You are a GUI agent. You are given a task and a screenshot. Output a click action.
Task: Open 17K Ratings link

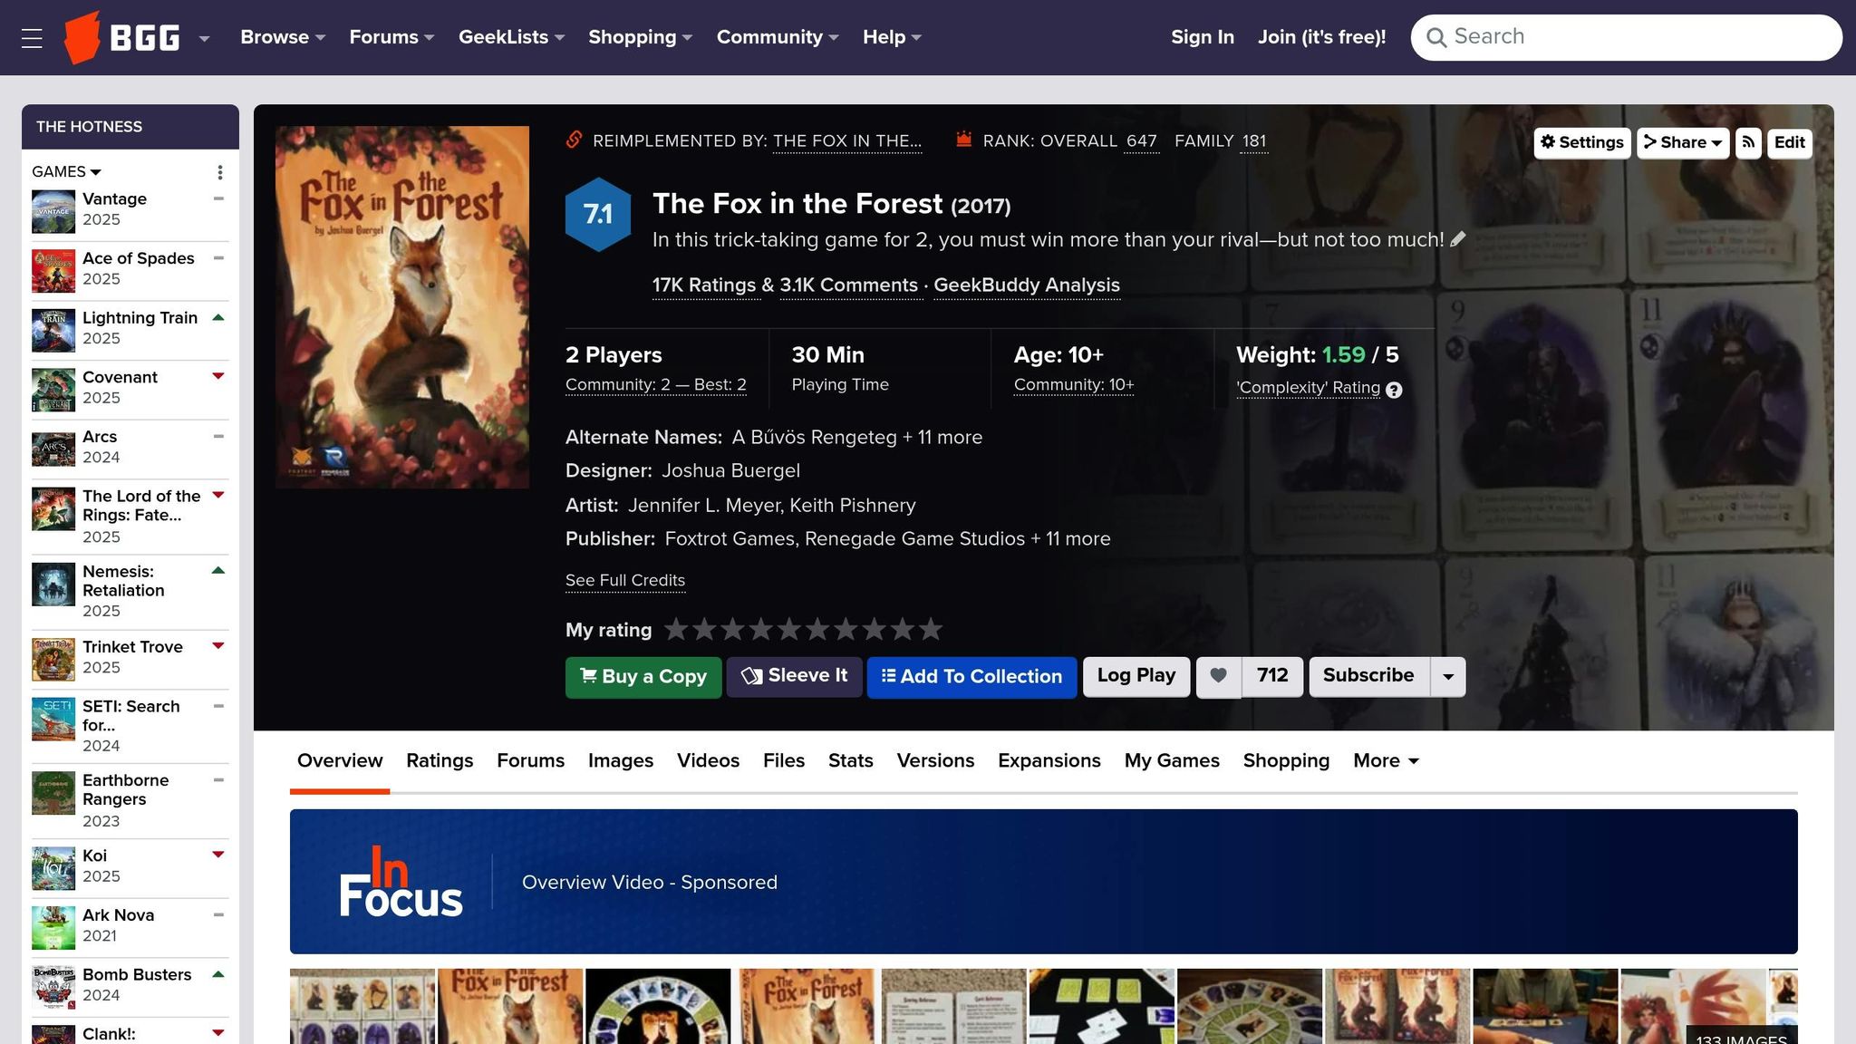pos(704,285)
